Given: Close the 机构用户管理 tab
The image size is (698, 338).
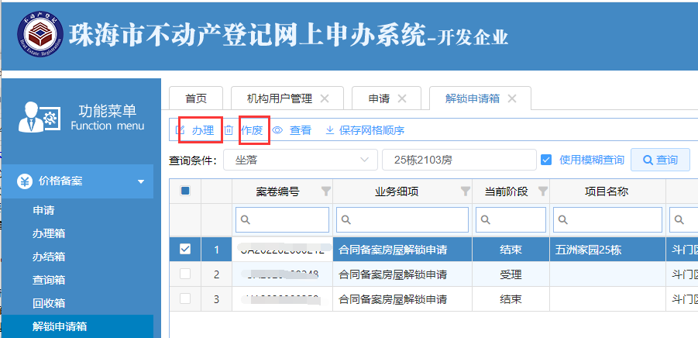Looking at the screenshot, I should pos(325,98).
